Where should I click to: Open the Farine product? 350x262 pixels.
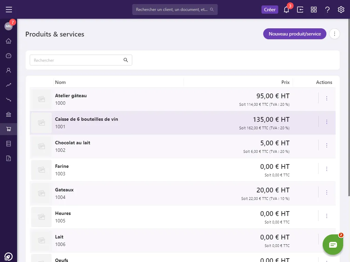click(62, 166)
